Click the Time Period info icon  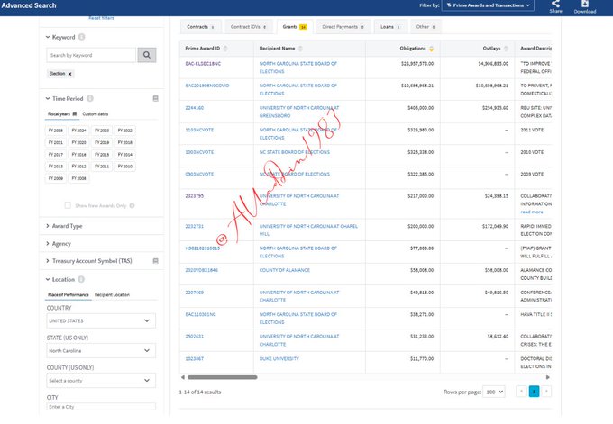(90, 97)
